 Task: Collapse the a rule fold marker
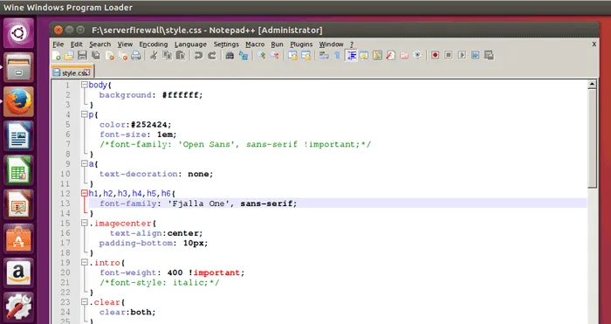[x=84, y=164]
